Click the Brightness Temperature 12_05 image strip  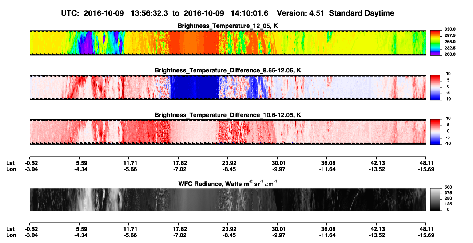[227, 43]
